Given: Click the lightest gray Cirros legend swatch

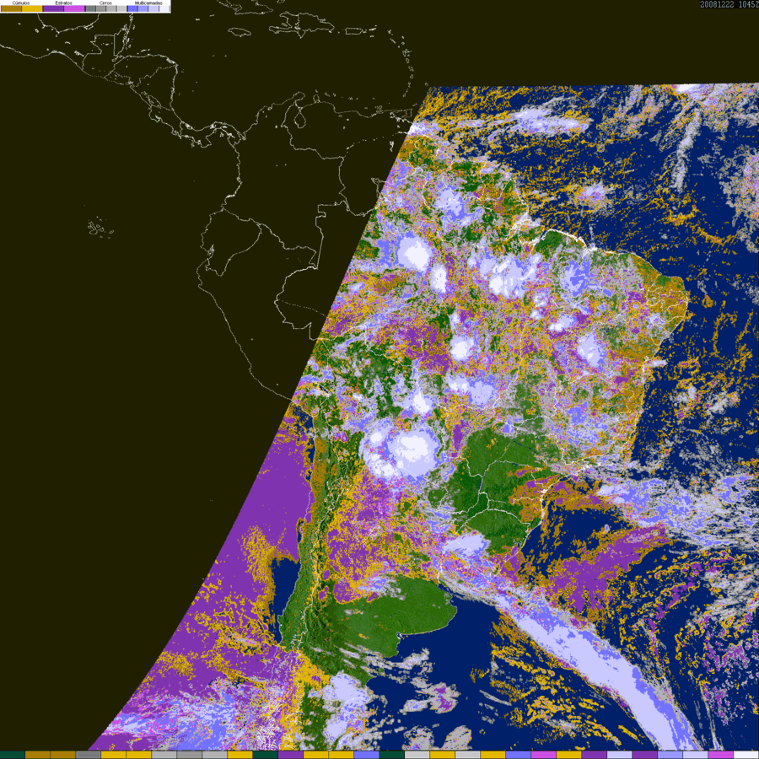Looking at the screenshot, I should (122, 8).
